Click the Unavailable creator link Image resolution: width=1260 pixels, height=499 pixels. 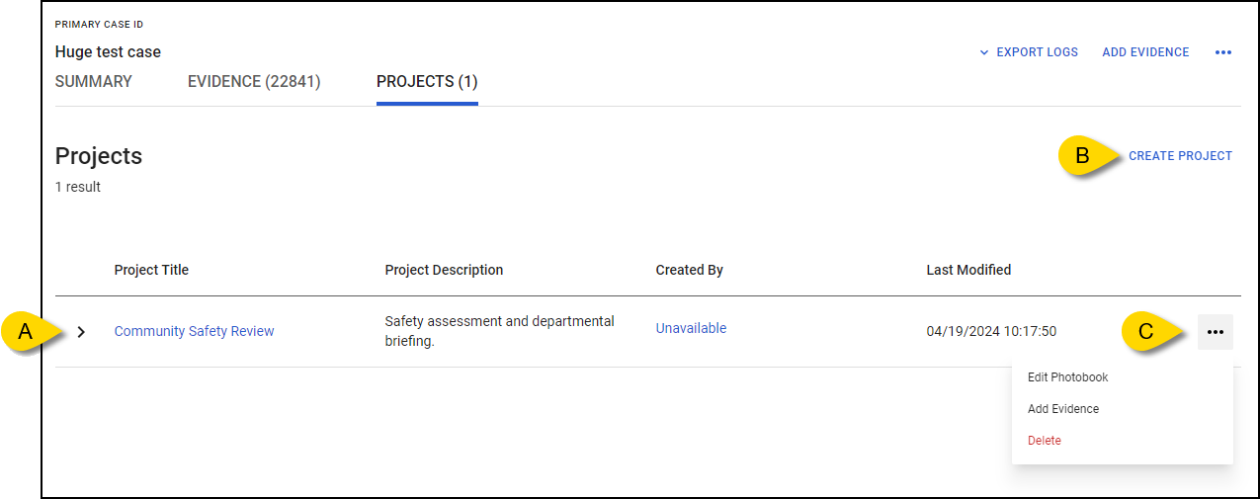click(691, 329)
